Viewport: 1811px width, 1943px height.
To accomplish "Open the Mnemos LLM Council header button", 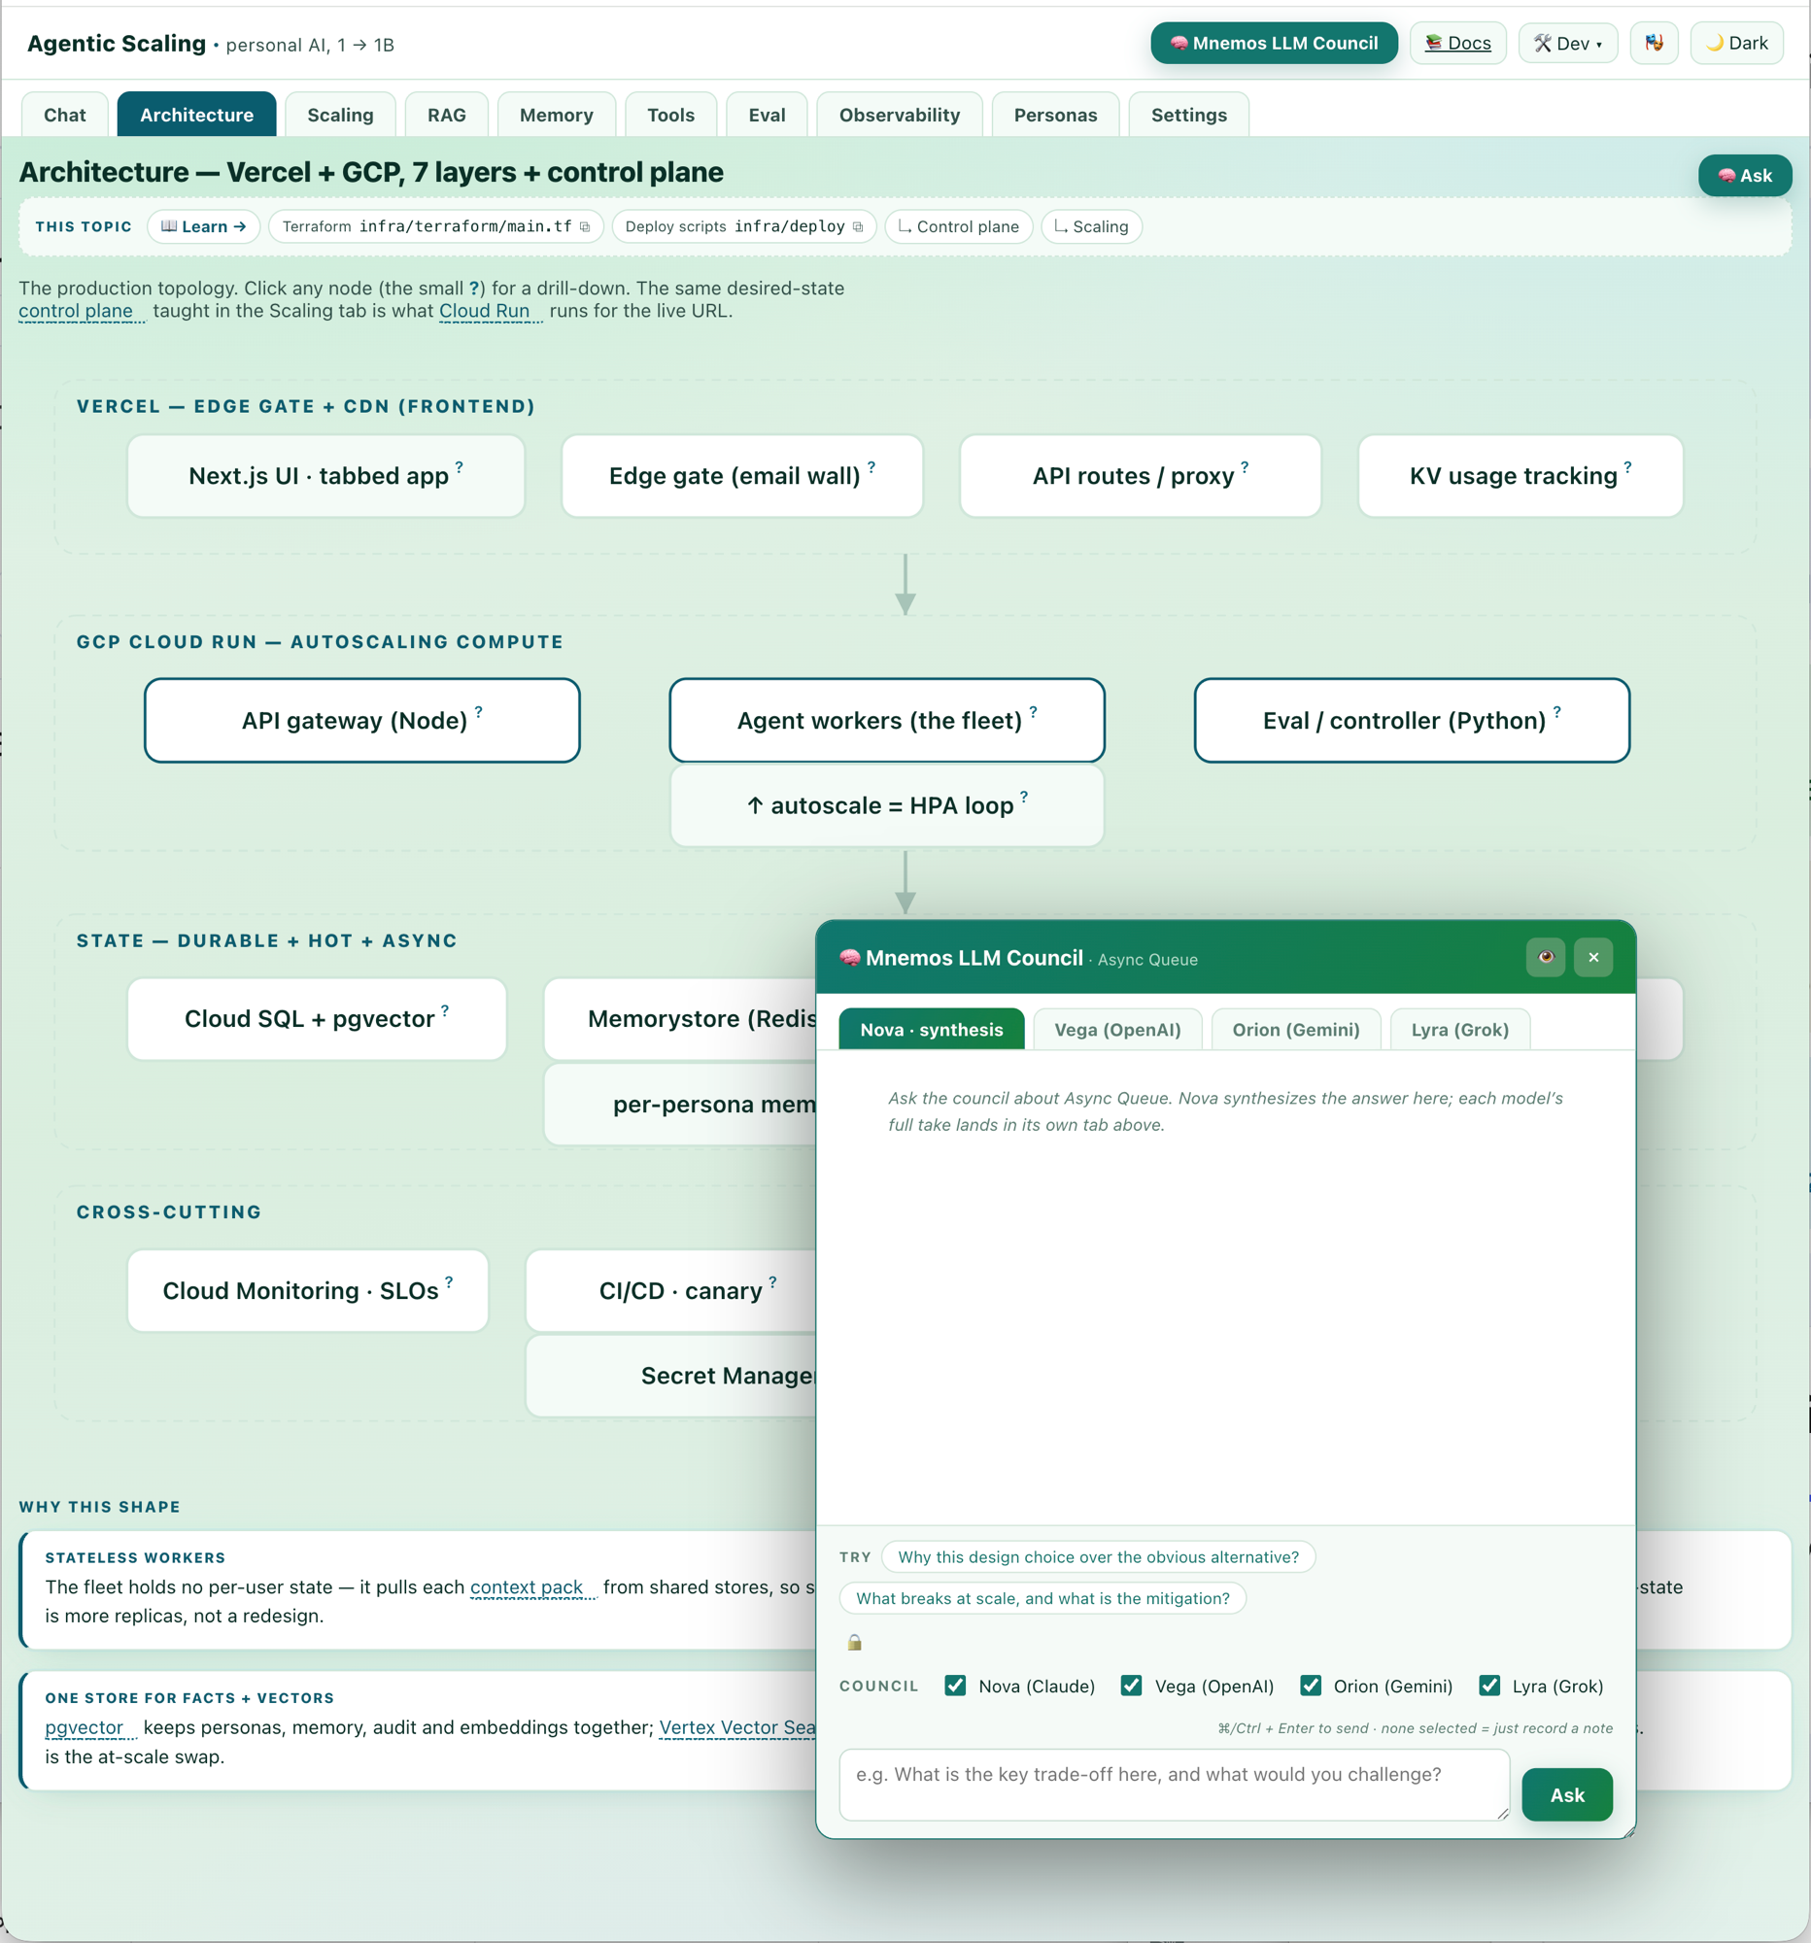I will pos(1274,43).
